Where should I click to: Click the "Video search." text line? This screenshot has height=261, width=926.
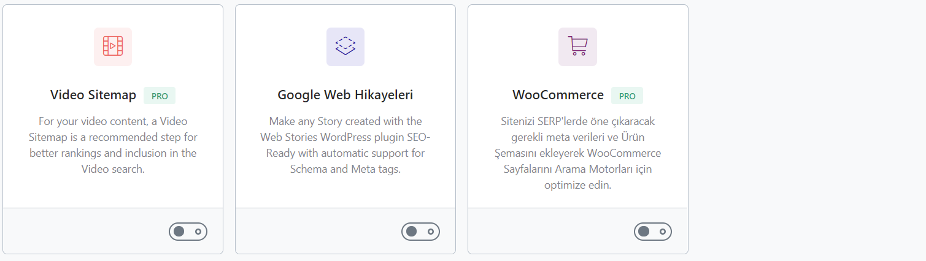pos(113,169)
